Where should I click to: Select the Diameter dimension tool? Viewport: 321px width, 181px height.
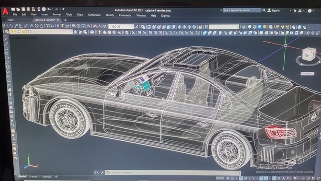click(37, 26)
